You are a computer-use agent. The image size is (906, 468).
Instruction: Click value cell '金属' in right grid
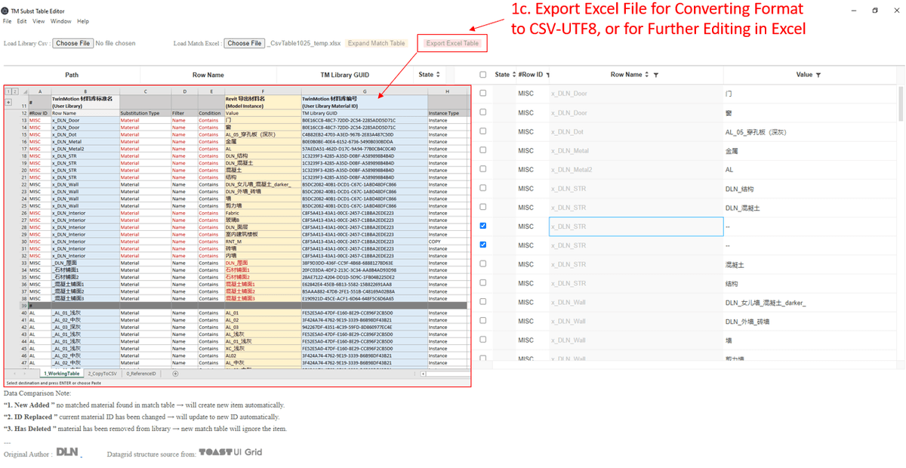(812, 151)
